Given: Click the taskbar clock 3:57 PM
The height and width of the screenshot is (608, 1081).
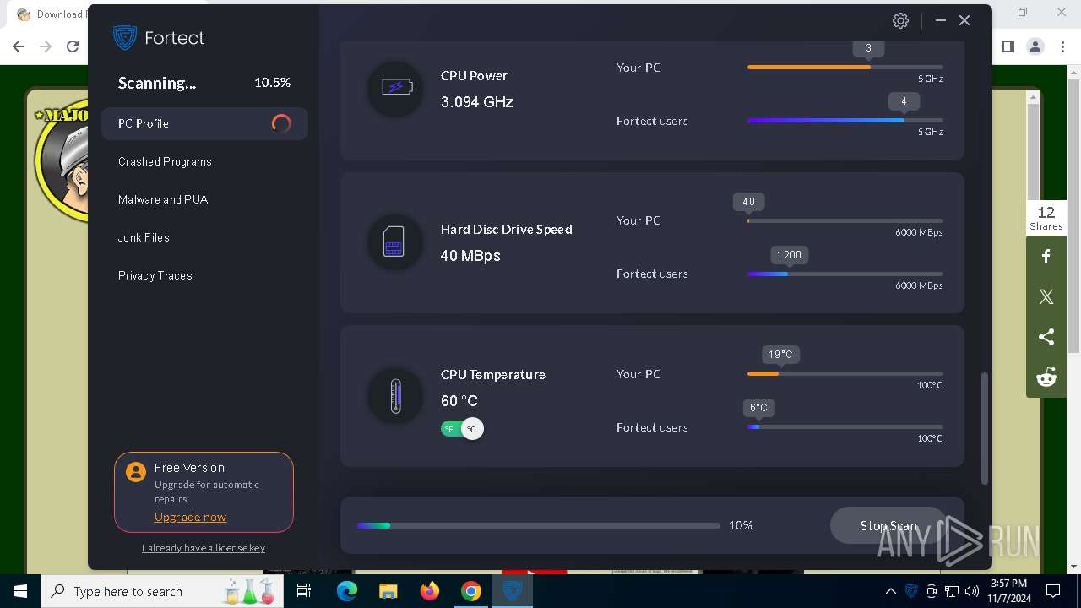Looking at the screenshot, I should click(1008, 584).
